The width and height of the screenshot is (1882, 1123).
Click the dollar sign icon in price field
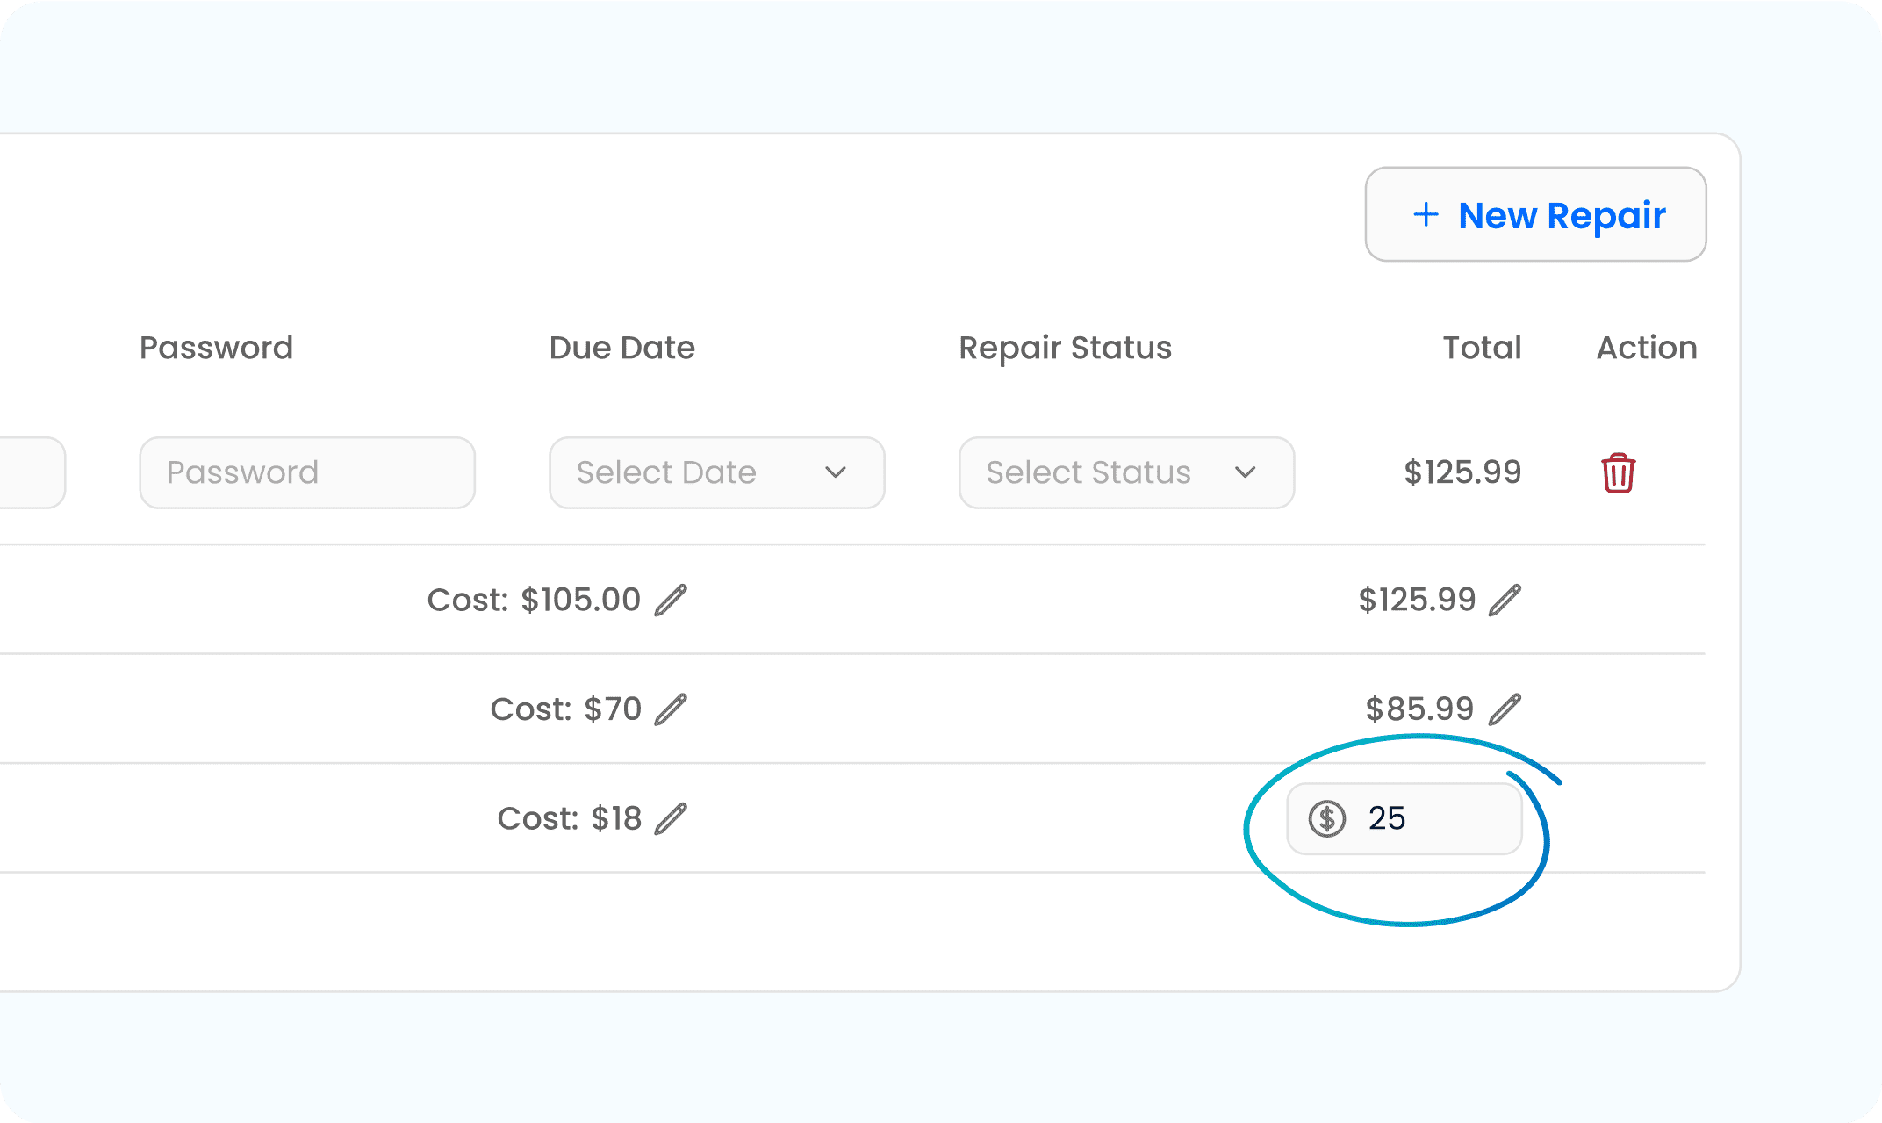[1327, 818]
